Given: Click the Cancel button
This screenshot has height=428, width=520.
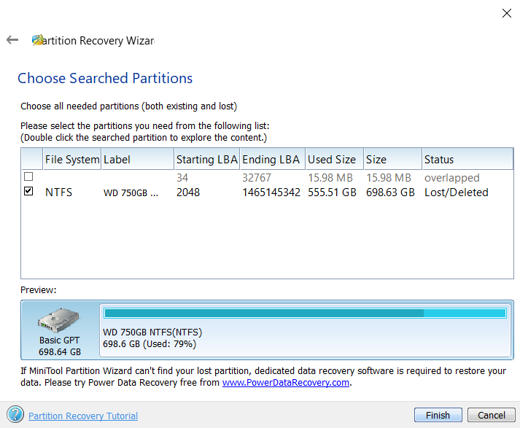Looking at the screenshot, I should (491, 415).
